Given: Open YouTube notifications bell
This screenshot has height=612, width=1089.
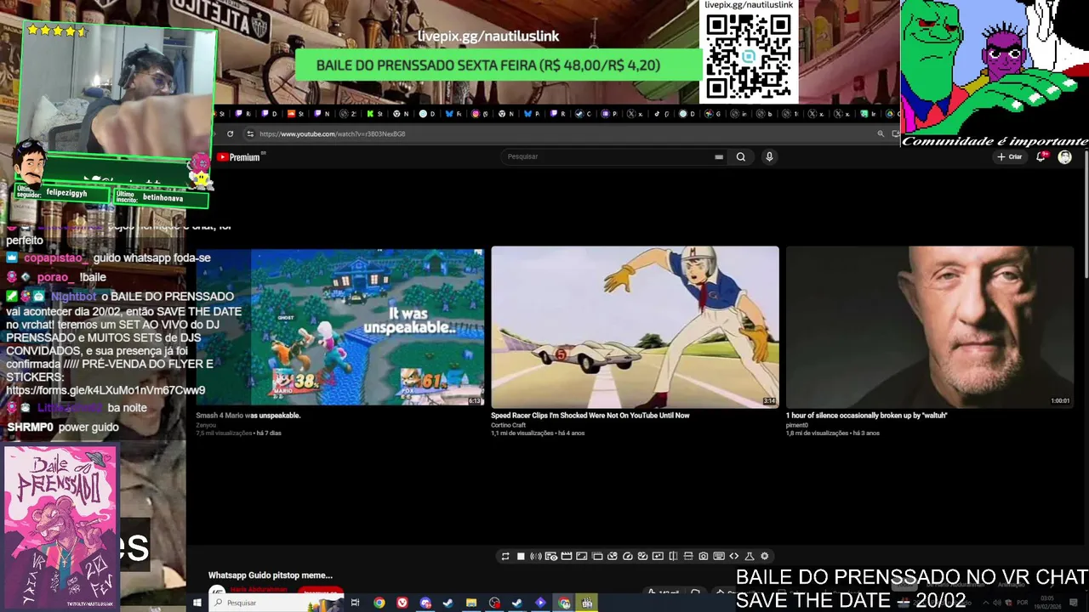Looking at the screenshot, I should [1041, 156].
